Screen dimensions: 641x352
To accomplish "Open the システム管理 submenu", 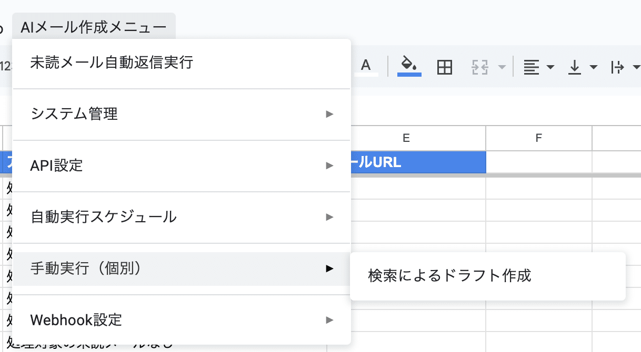I will tap(74, 113).
